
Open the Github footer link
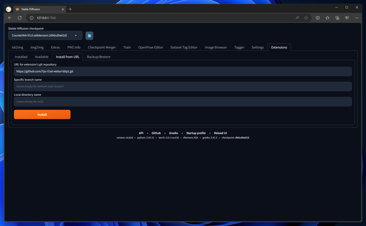[156, 133]
